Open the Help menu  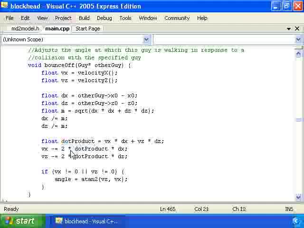(x=202, y=18)
